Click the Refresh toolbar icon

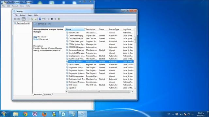(x=32, y=19)
